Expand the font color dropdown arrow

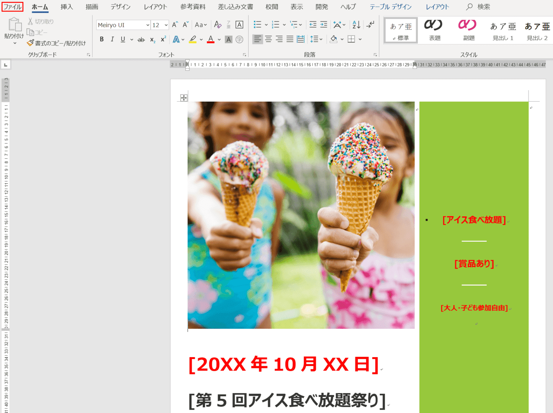219,39
